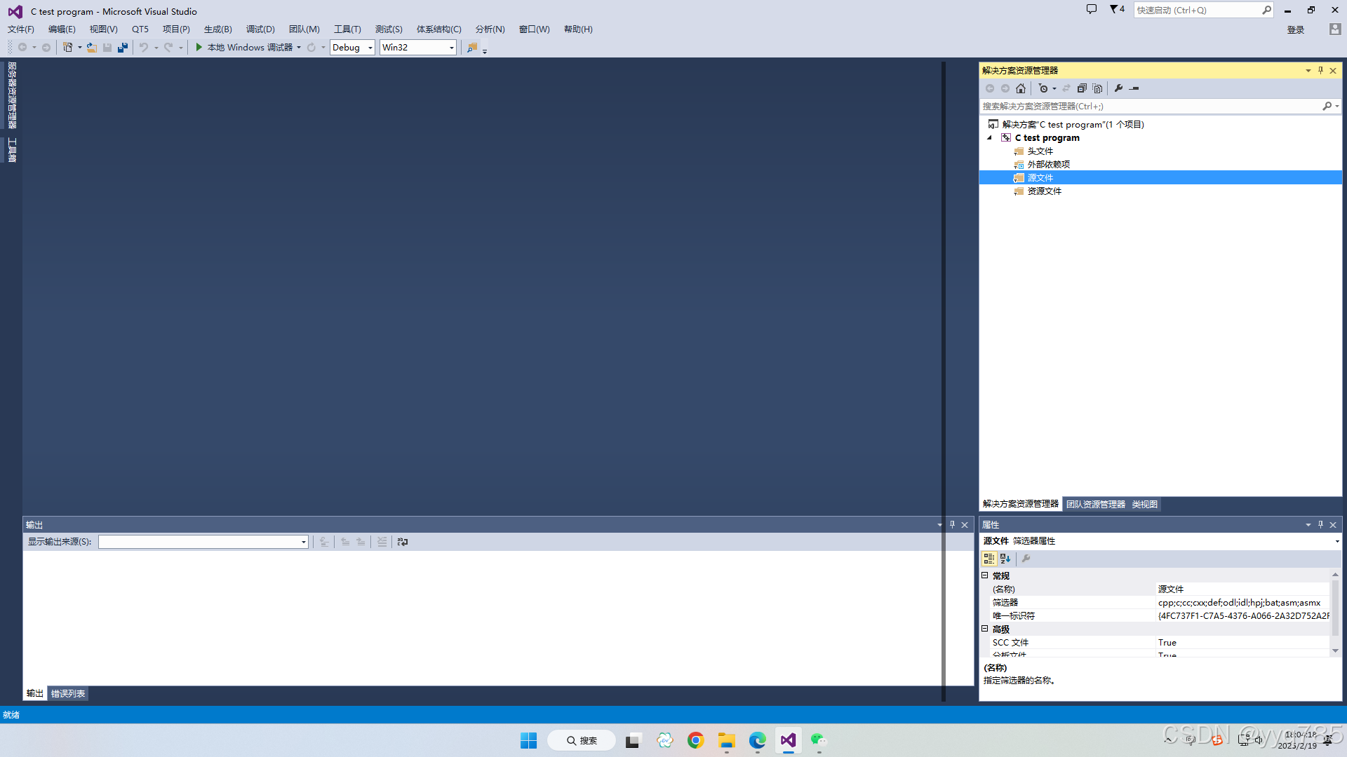Pin the 输出 output panel
This screenshot has height=757, width=1347.
pos(952,524)
